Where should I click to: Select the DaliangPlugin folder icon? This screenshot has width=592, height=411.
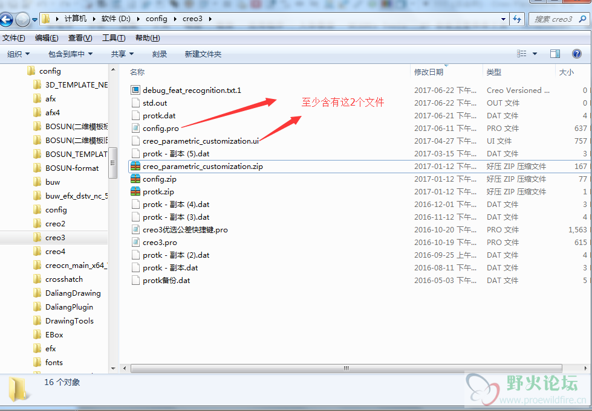point(37,307)
